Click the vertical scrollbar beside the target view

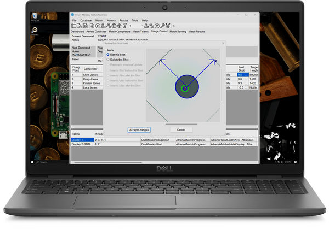click(x=222, y=82)
